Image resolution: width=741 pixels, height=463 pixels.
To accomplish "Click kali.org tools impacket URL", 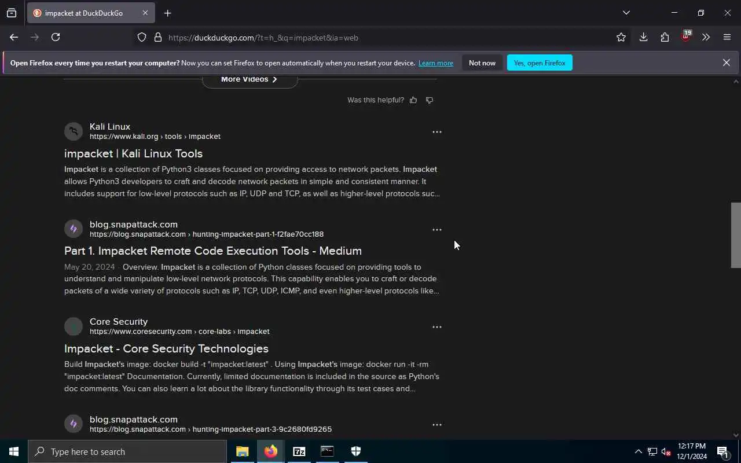I will [155, 137].
